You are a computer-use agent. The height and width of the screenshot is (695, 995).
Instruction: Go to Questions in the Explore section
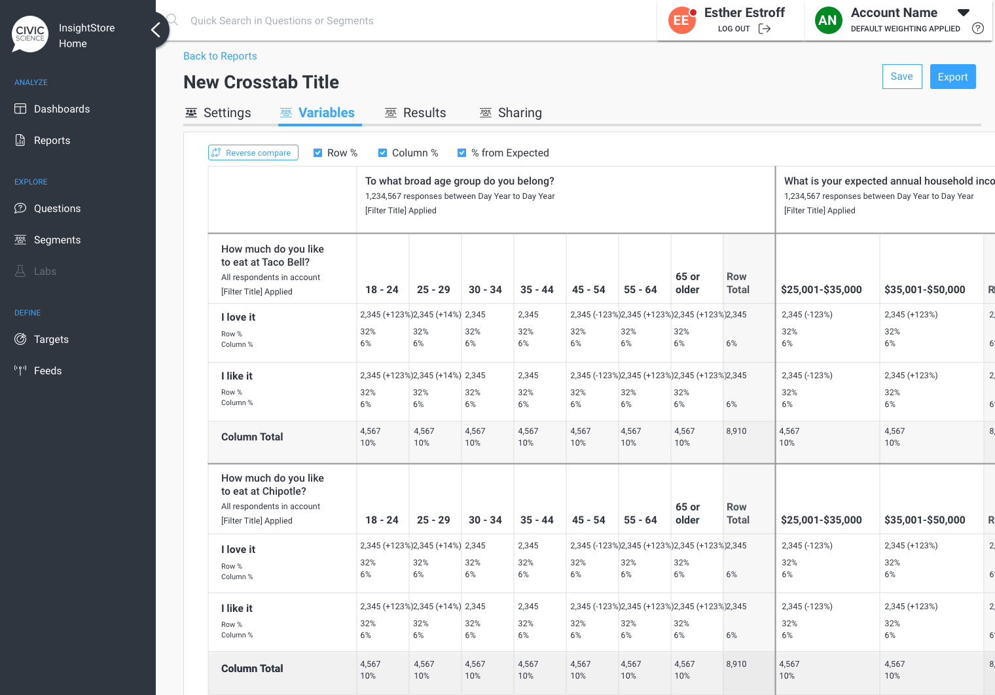click(x=57, y=208)
